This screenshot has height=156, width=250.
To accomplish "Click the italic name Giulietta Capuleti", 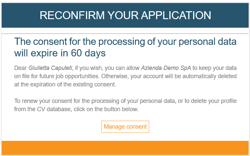I will (x=50, y=68).
